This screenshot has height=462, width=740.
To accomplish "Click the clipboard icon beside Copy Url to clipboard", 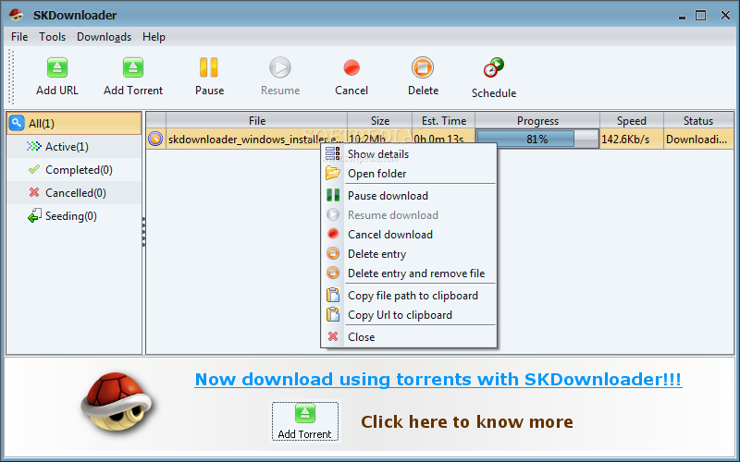I will (x=333, y=314).
